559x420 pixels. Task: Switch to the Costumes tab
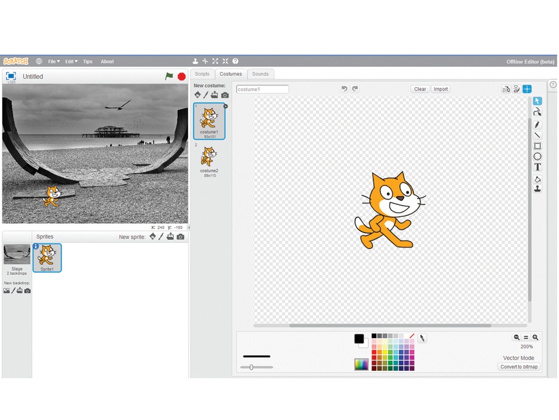click(x=231, y=74)
